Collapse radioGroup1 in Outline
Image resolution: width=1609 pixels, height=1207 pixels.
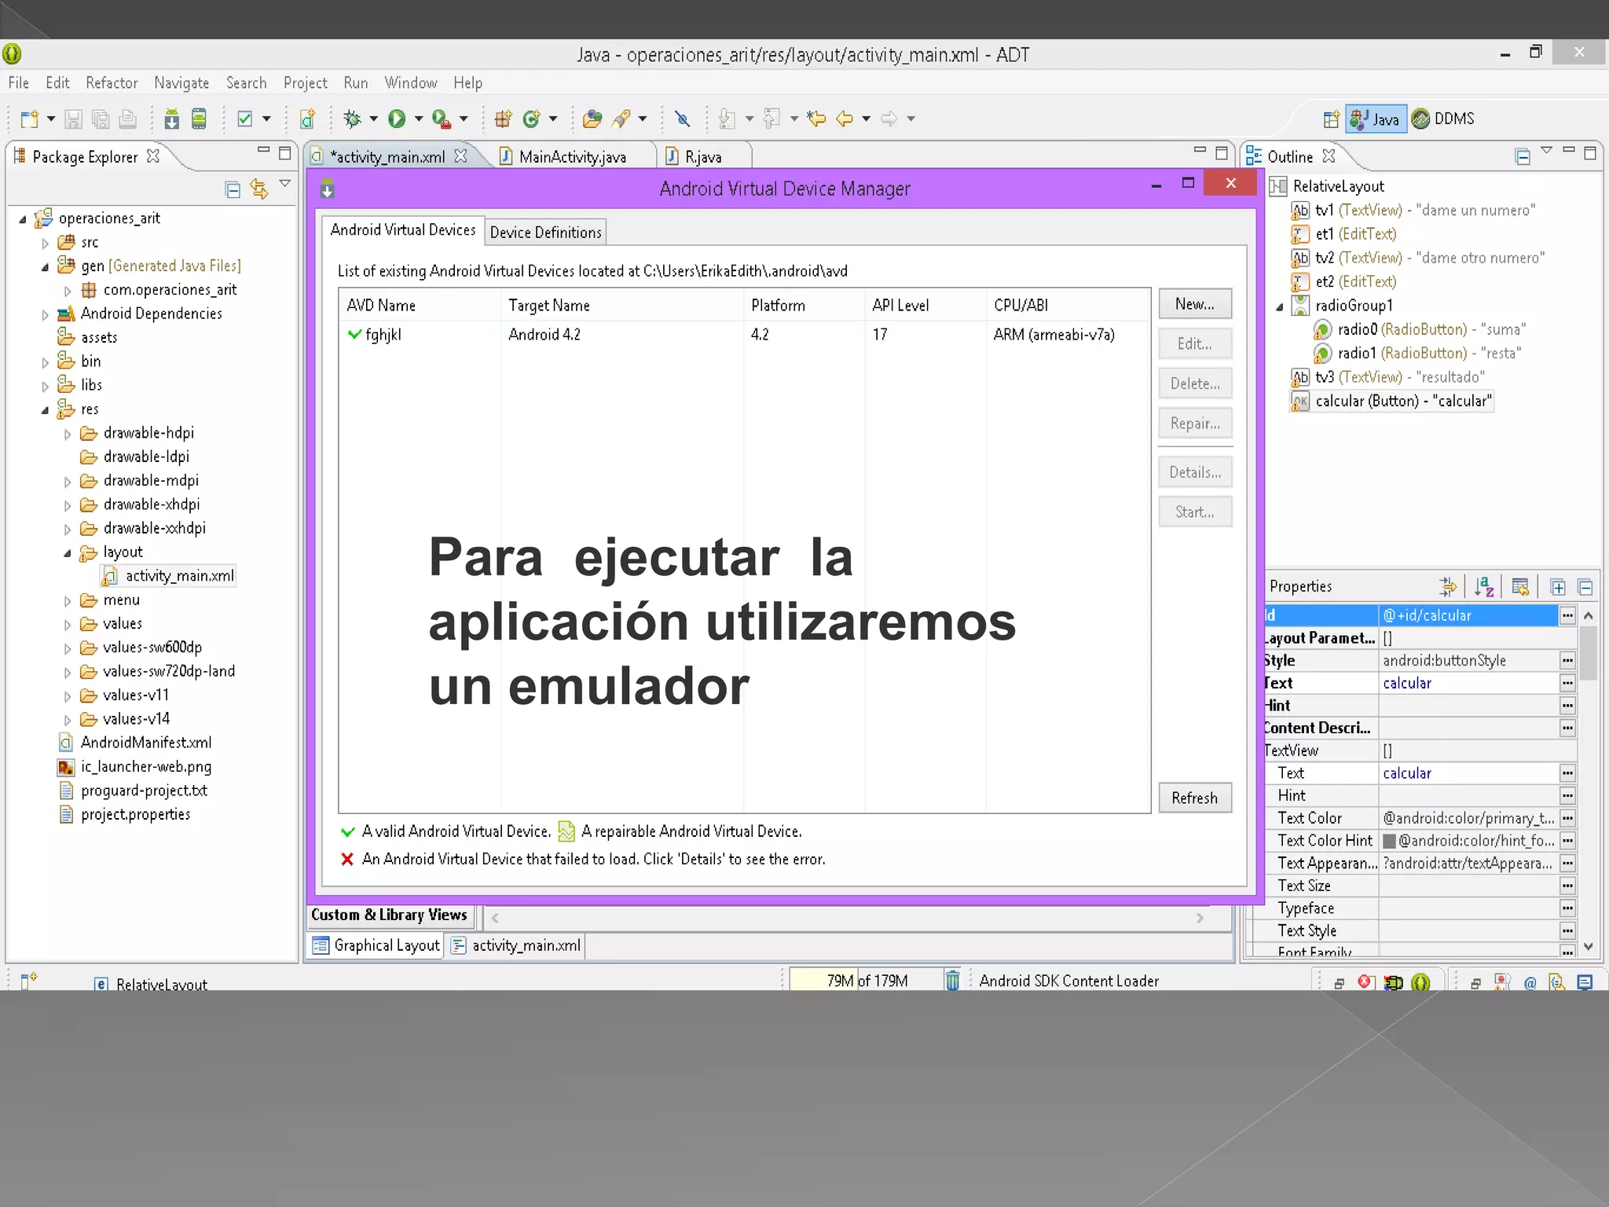1279,306
